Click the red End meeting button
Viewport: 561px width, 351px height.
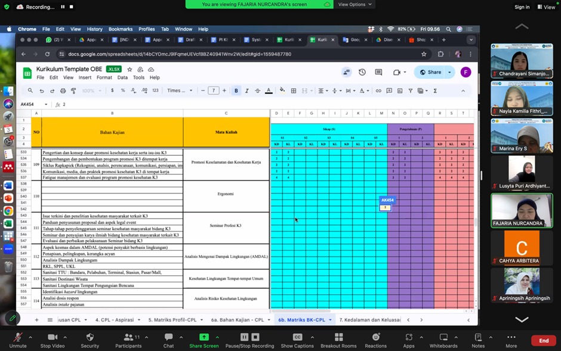pyautogui.click(x=544, y=340)
